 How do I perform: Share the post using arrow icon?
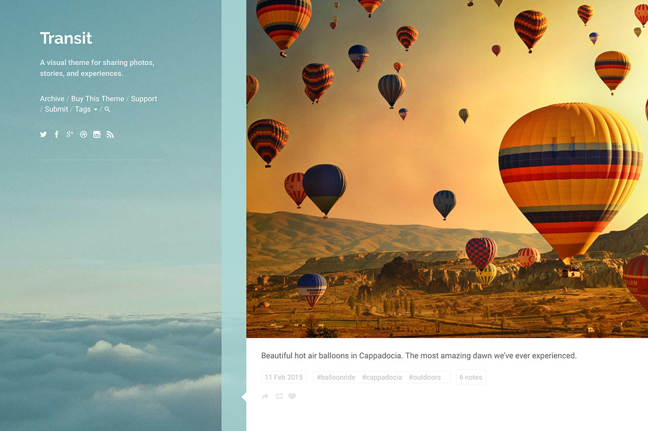tap(265, 396)
